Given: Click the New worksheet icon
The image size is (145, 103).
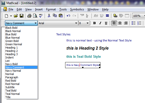Looking at the screenshot, I should [x=6, y=16].
